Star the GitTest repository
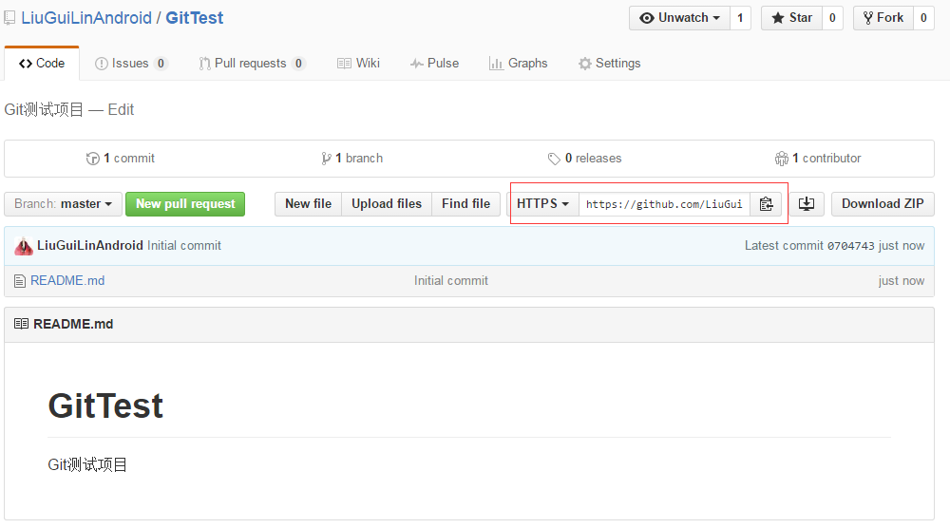This screenshot has height=528, width=950. click(792, 18)
